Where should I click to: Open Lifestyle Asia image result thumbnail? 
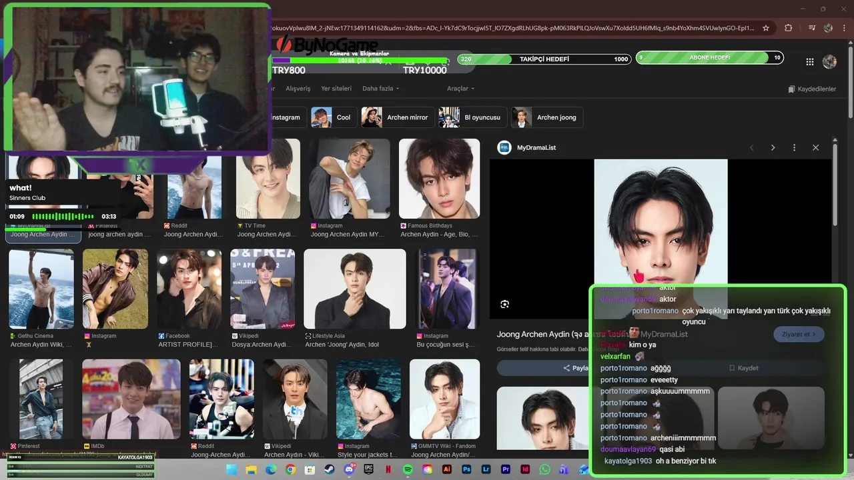tap(355, 289)
